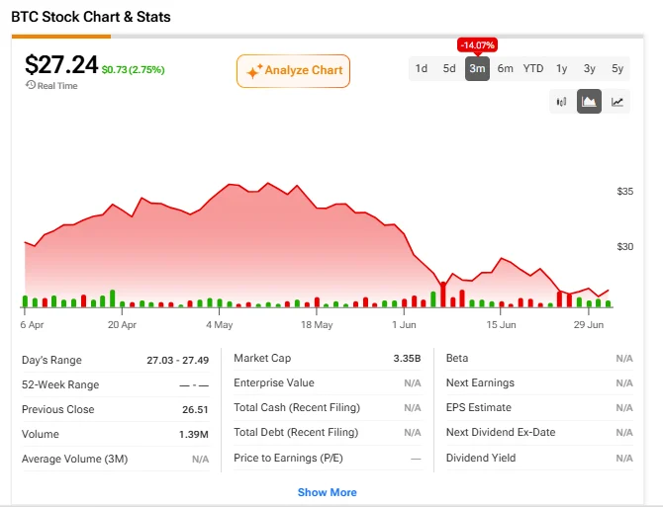Click the 15 Jun date marker
The image size is (663, 507).
[501, 324]
